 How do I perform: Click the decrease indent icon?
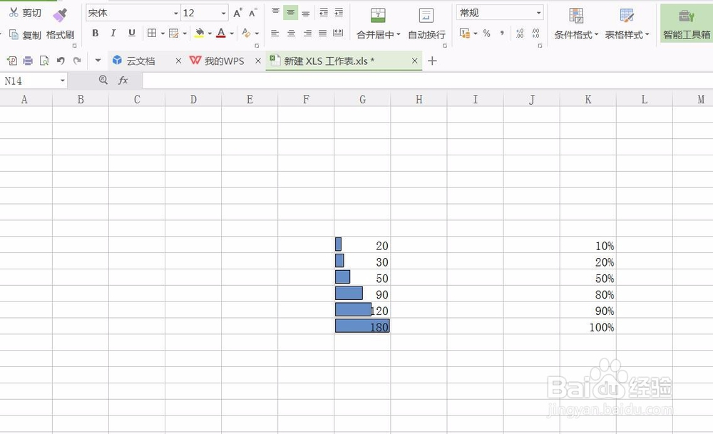click(x=324, y=12)
